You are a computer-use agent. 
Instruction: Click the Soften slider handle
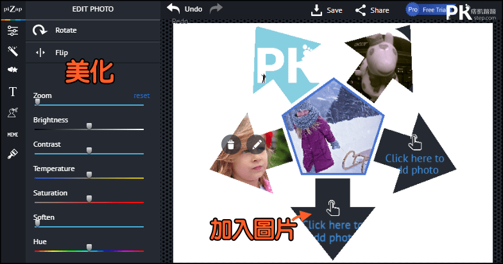pyautogui.click(x=37, y=223)
